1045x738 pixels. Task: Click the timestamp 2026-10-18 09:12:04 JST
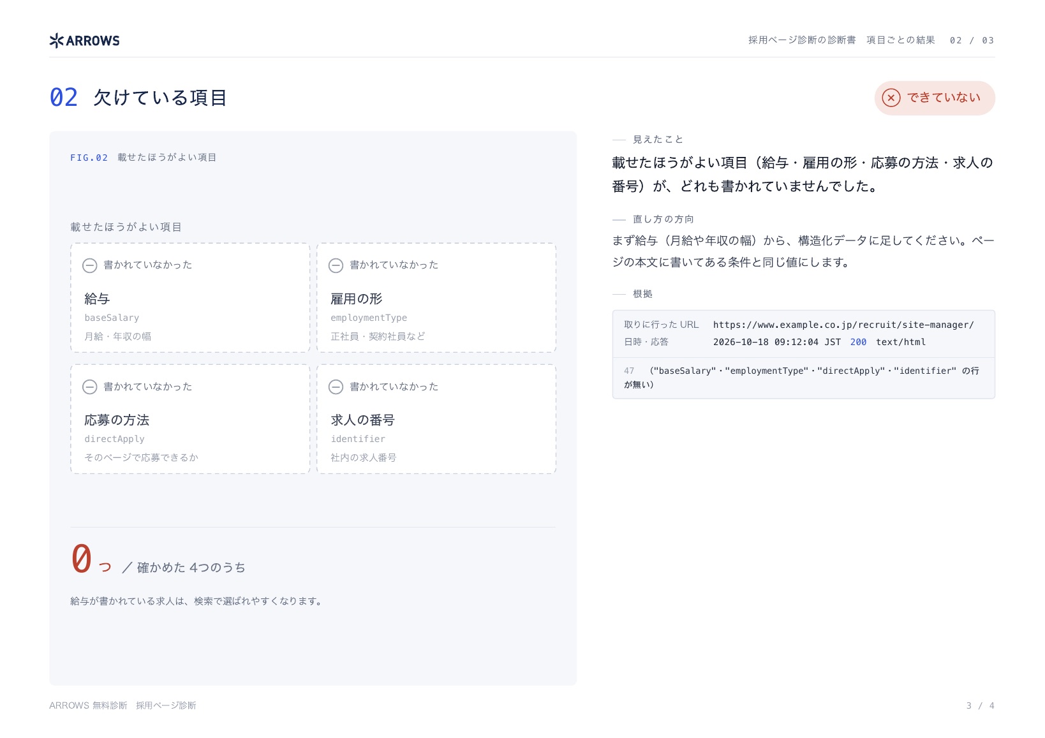[x=776, y=342]
